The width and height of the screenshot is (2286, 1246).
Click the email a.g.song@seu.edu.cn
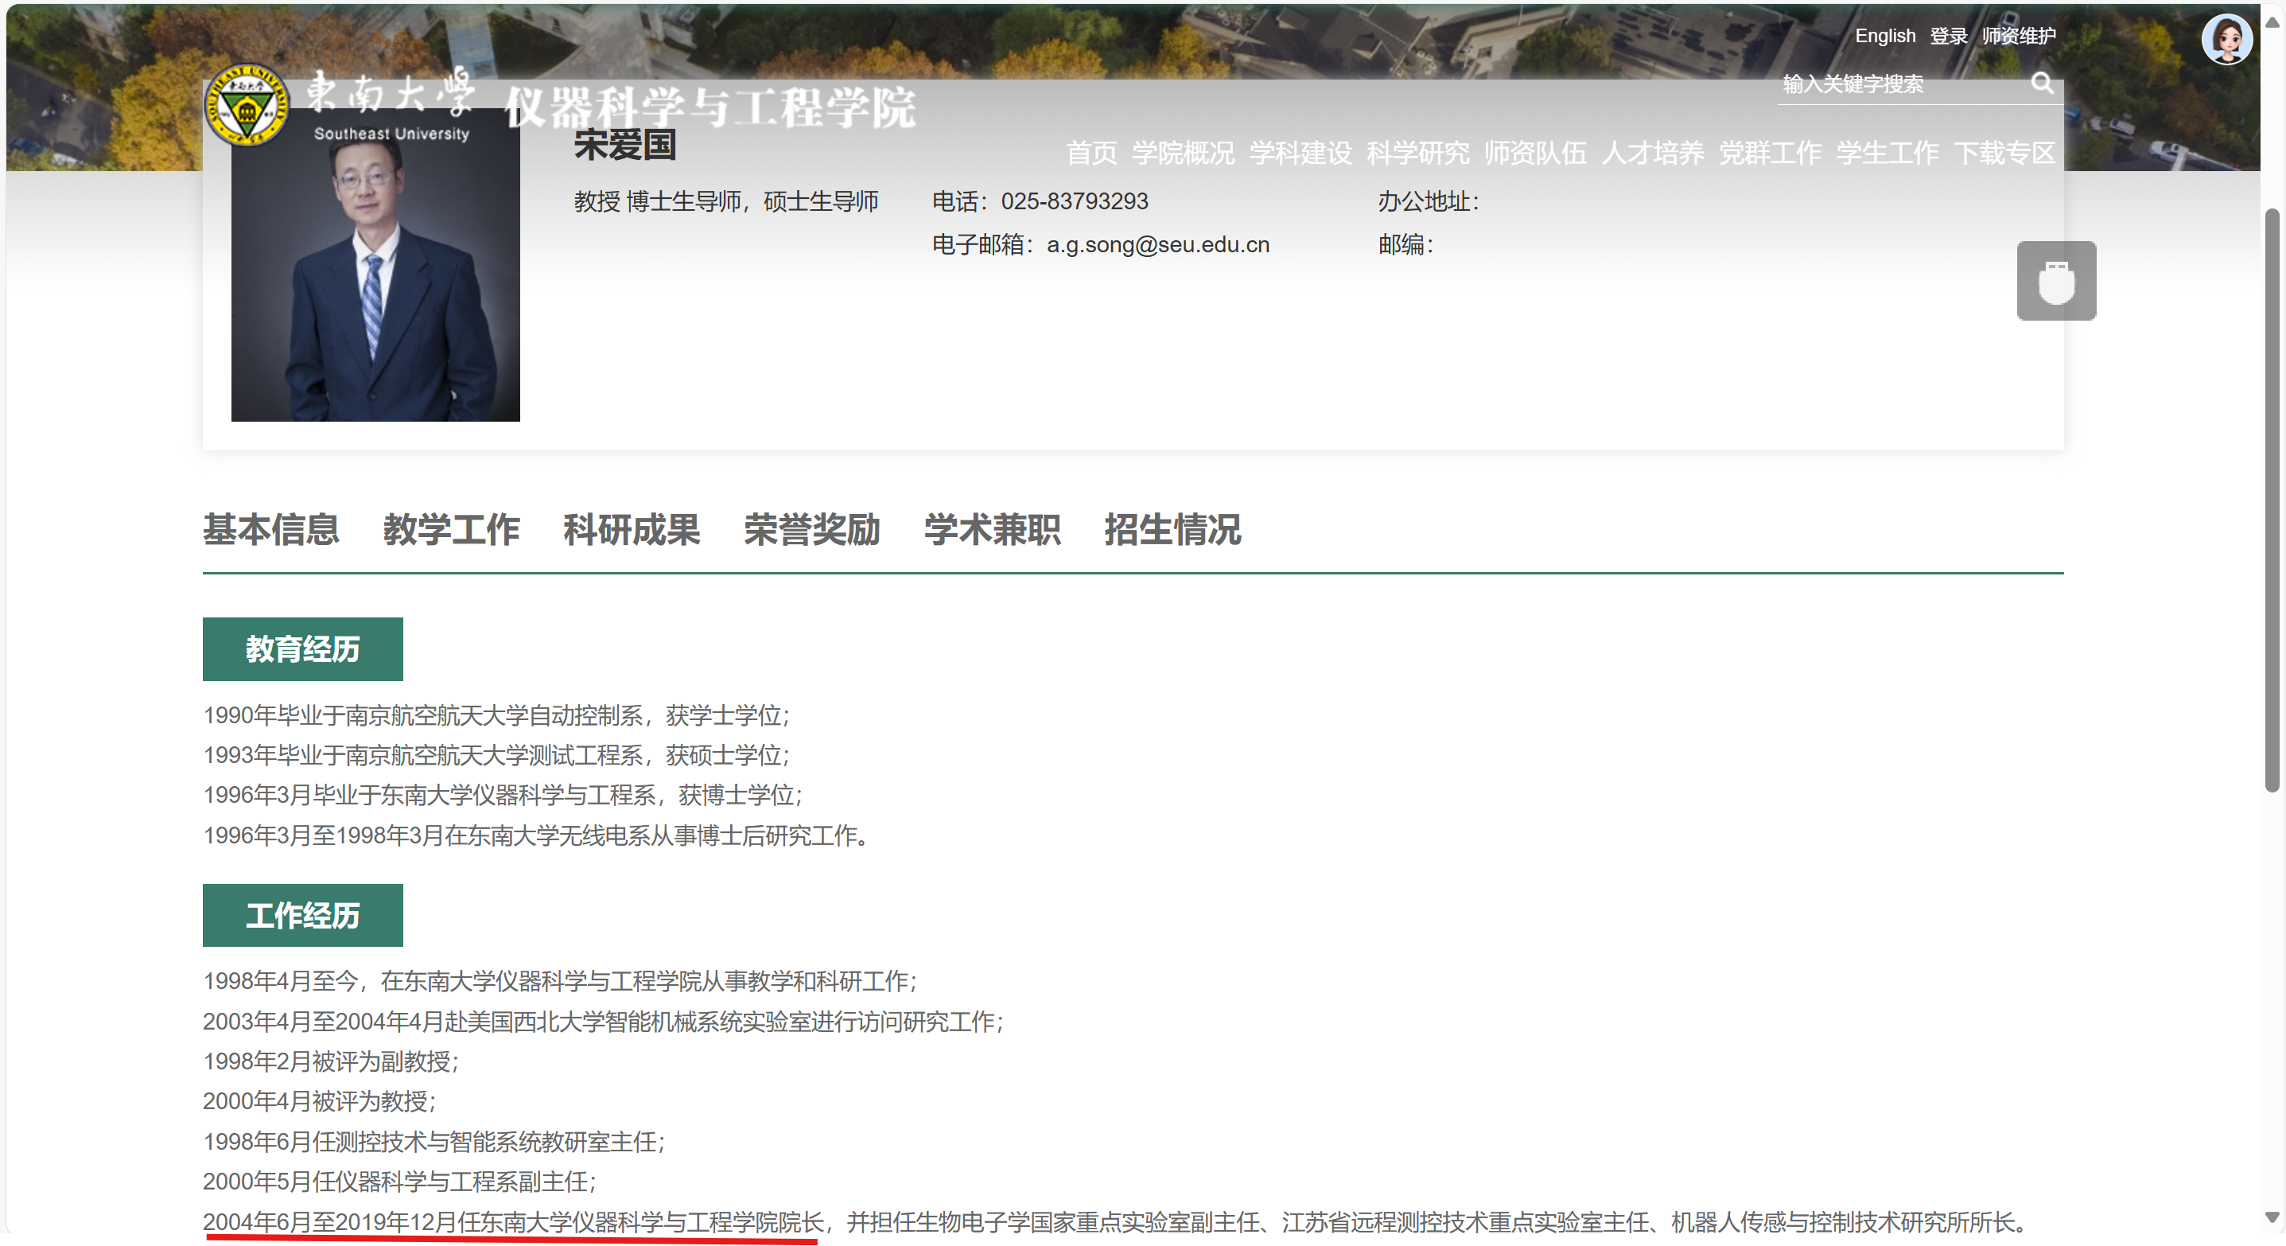1157,245
